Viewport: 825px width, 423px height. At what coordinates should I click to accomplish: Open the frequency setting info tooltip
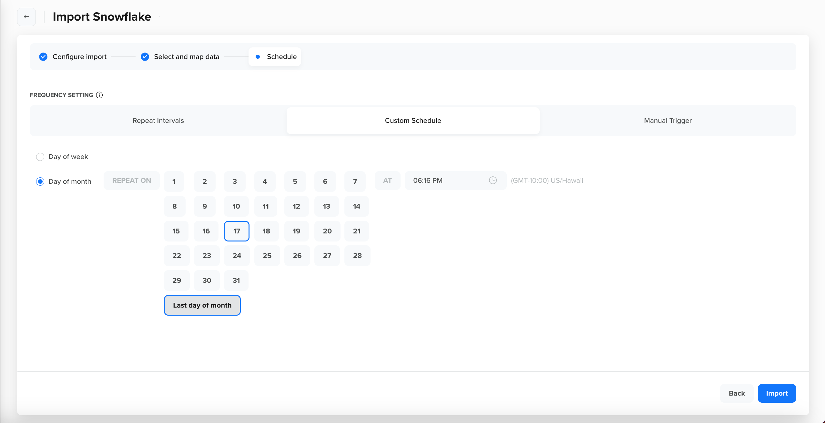click(99, 95)
